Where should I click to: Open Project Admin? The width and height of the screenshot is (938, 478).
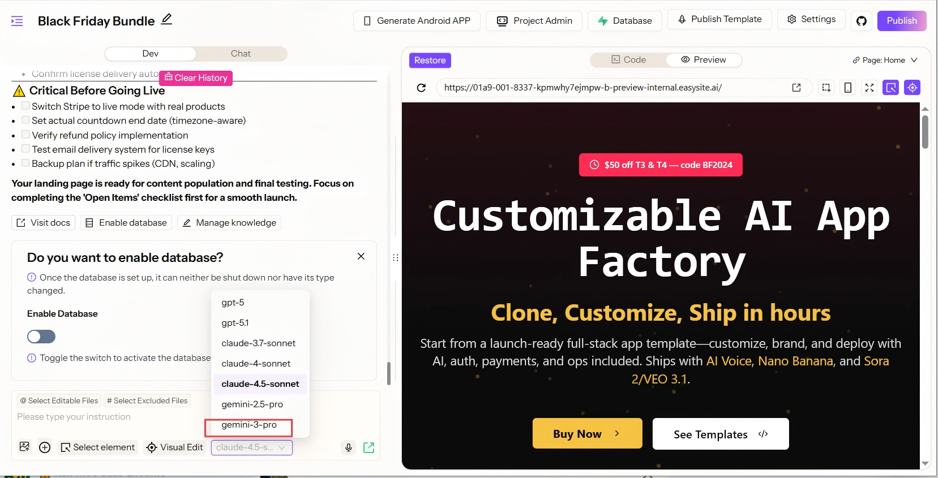tap(534, 21)
